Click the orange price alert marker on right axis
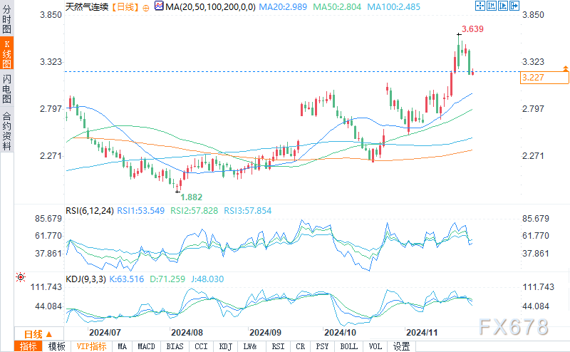This screenshot has height=352, width=570. (565, 68)
